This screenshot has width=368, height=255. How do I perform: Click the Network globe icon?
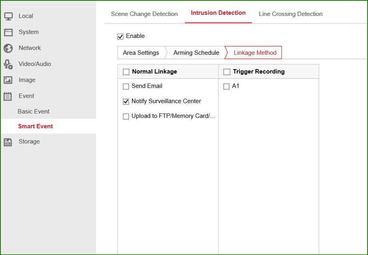[x=8, y=48]
